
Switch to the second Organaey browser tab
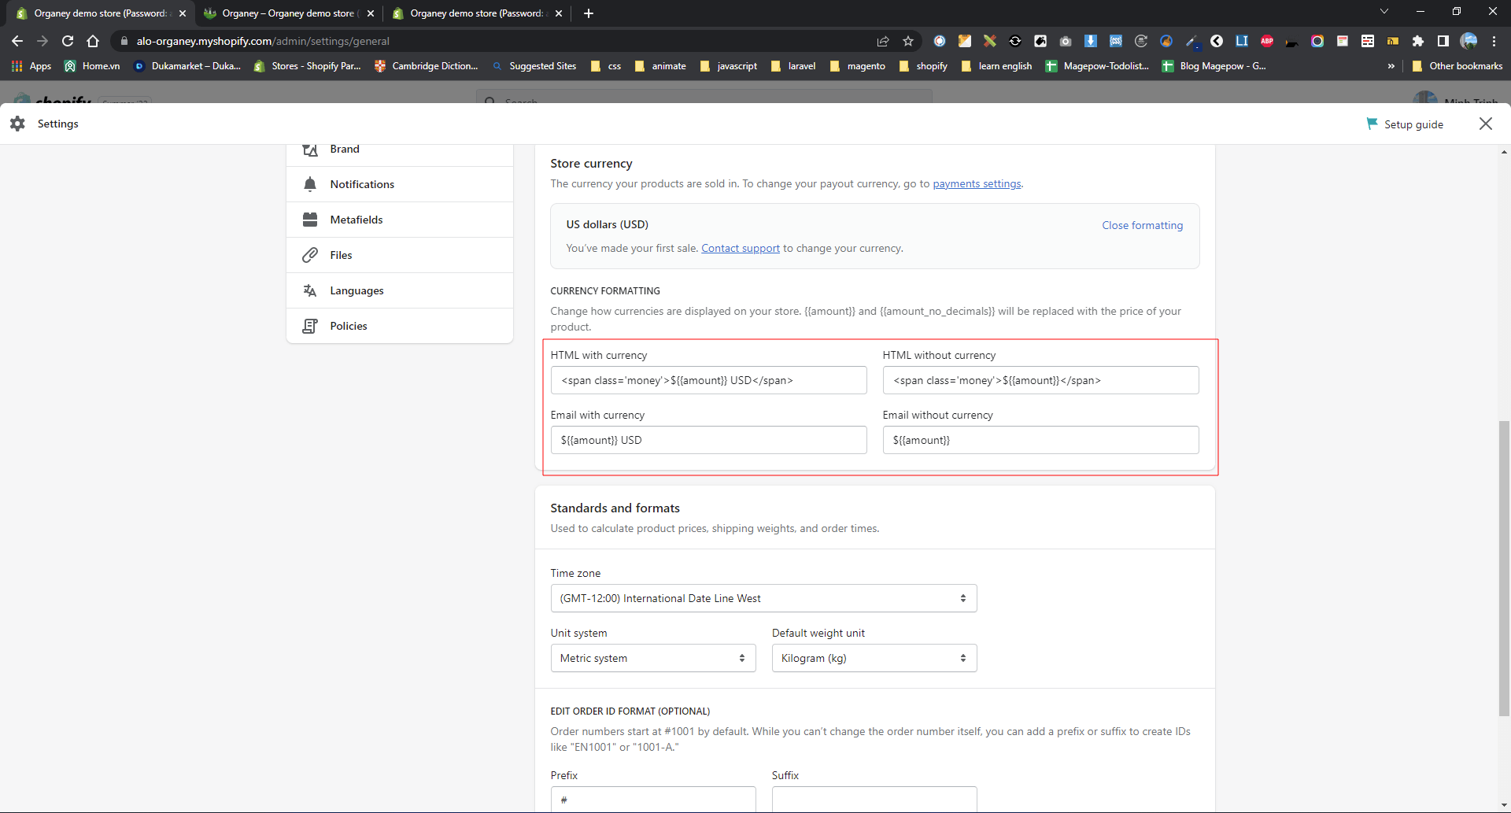pos(287,13)
